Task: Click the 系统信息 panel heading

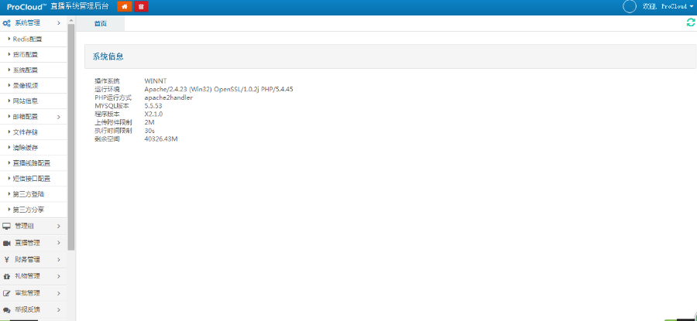Action: click(x=108, y=56)
